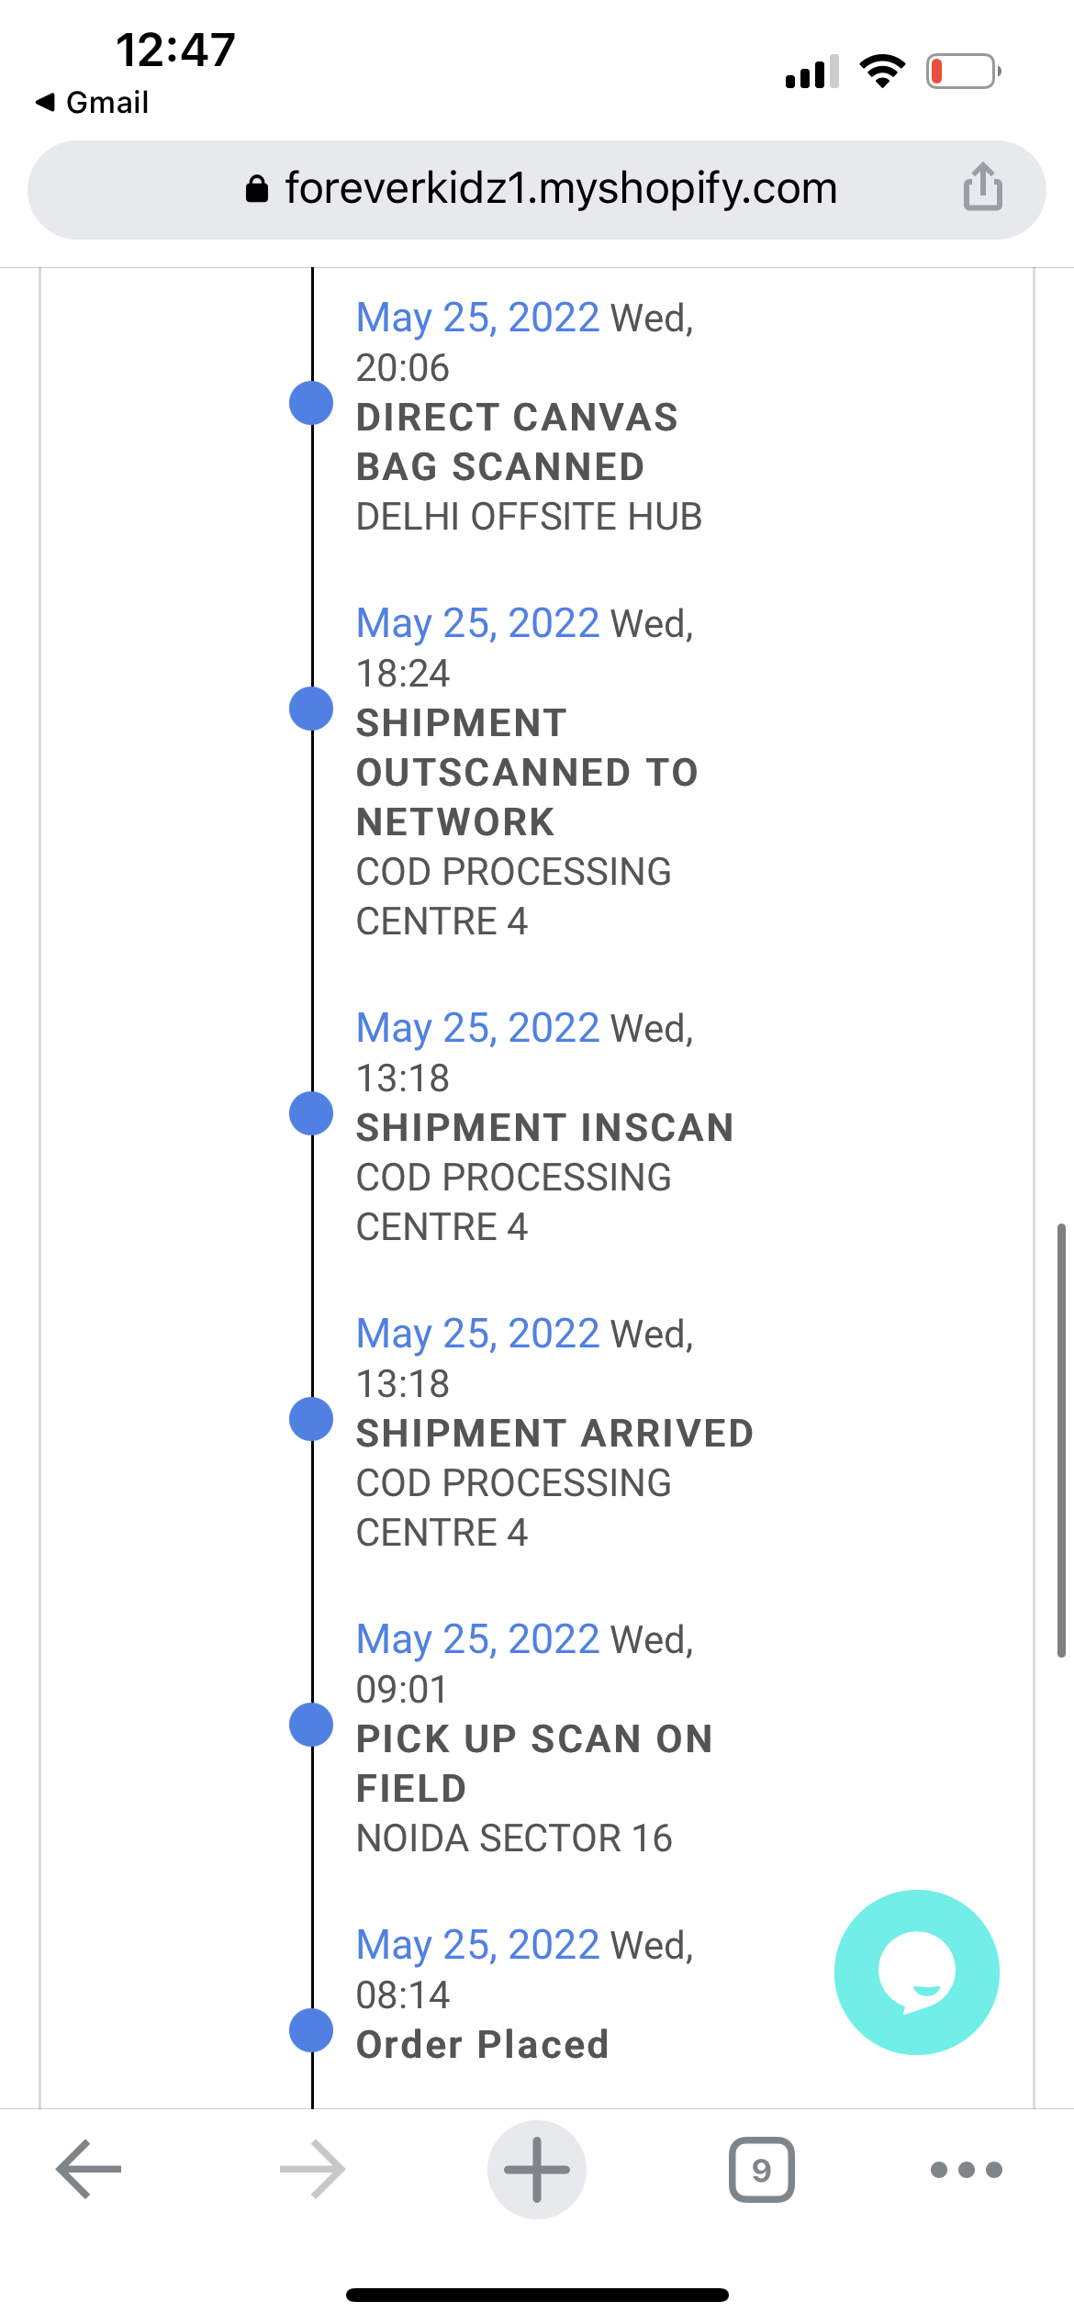Screen dimensions: 1074x2324
Task: Tap the date link above 09:01
Action: (477, 1639)
